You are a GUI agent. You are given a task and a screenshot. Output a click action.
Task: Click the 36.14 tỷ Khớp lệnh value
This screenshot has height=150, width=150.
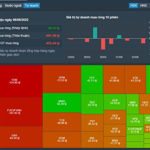pyautogui.click(x=54, y=28)
